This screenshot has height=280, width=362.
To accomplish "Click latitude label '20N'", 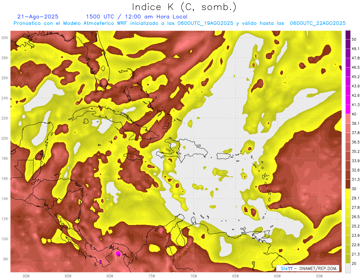I will [x=5, y=138].
